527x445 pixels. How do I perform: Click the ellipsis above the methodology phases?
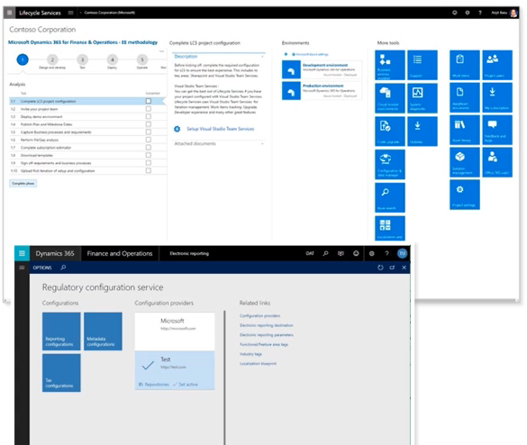[161, 51]
